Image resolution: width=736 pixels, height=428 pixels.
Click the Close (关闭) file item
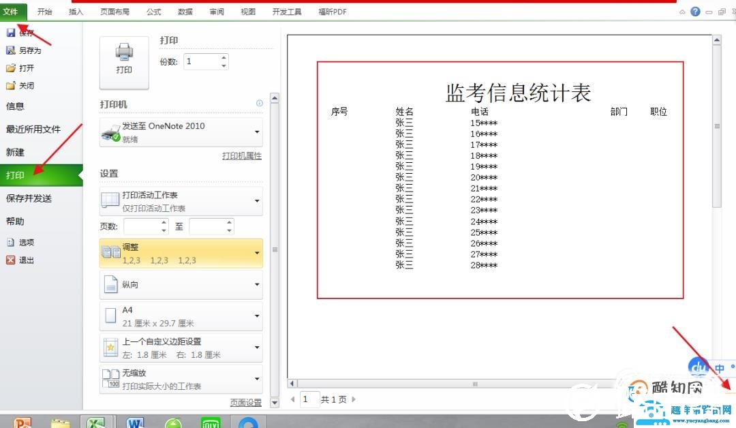coord(20,85)
